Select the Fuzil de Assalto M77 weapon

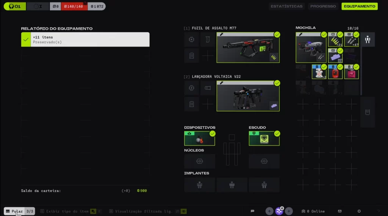248,47
